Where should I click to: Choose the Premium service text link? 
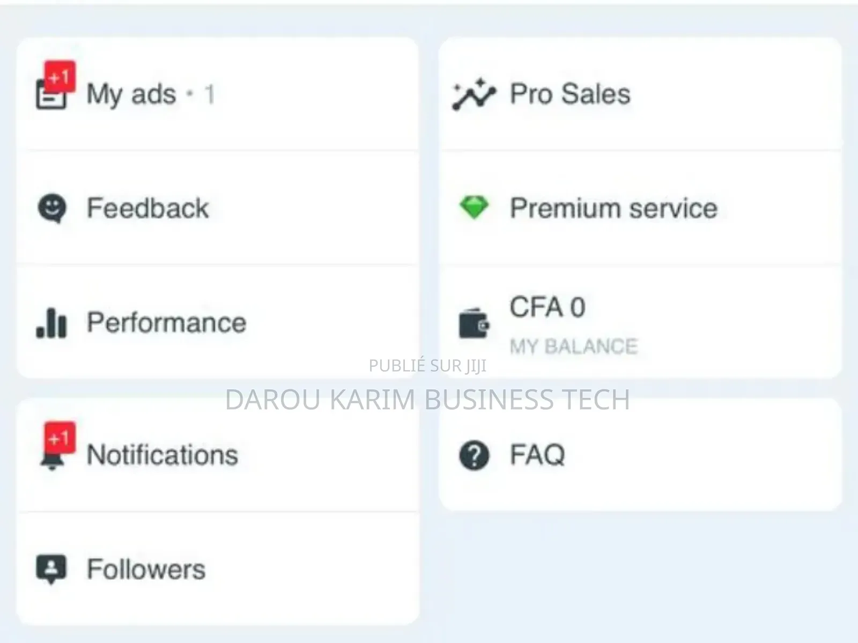tap(613, 208)
